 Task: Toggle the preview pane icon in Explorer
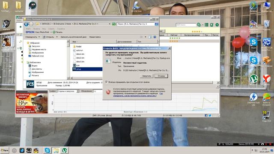point(150,37)
